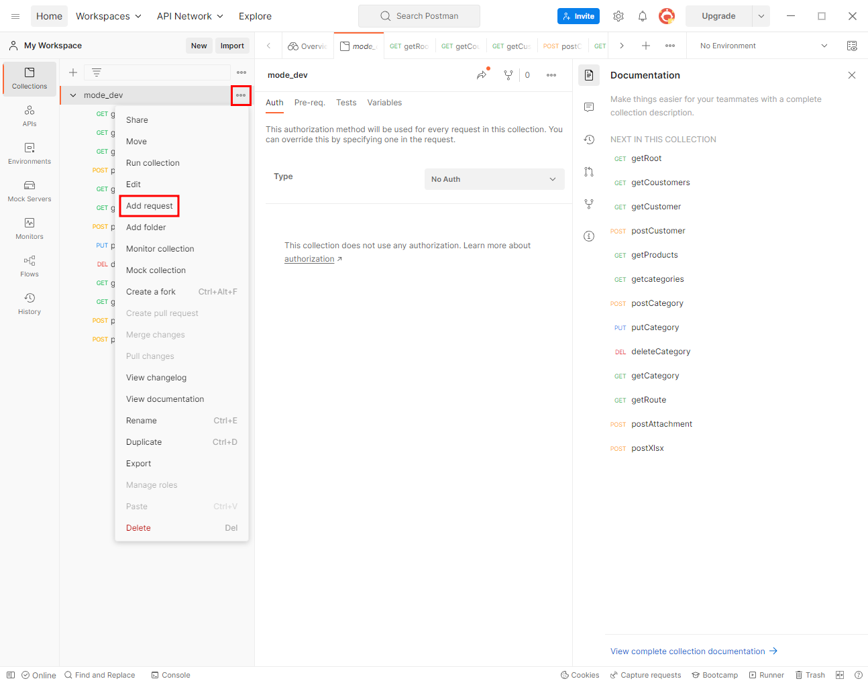Click the Search Postman field
Image resolution: width=868 pixels, height=683 pixels.
click(x=419, y=16)
